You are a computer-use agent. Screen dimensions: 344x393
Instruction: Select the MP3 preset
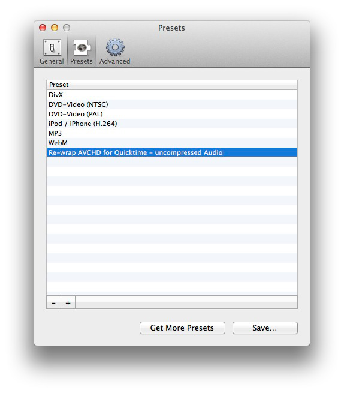click(172, 133)
